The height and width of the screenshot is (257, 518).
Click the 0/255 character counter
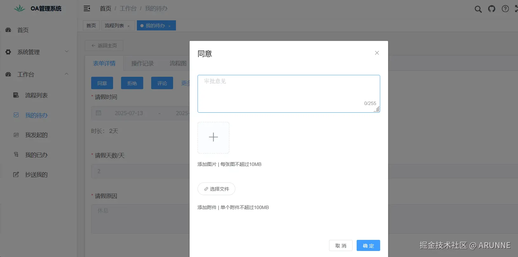click(x=370, y=103)
